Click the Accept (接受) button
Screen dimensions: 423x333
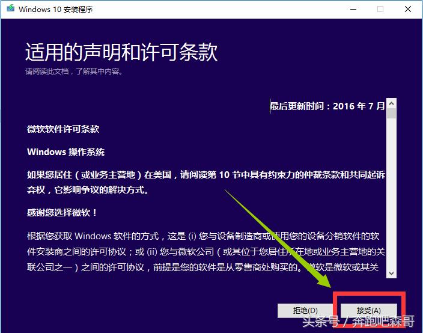point(368,311)
